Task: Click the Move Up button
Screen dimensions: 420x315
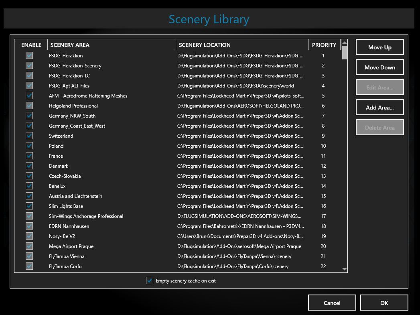Action: (x=379, y=47)
